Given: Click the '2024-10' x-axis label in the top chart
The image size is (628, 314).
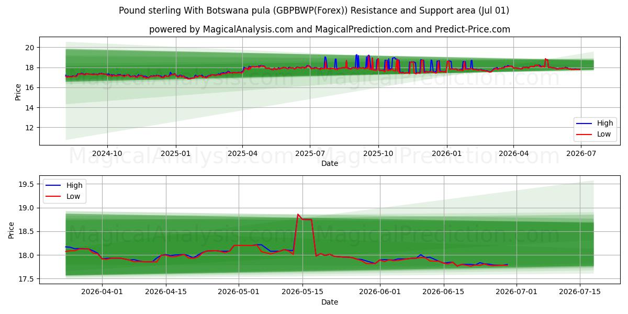Looking at the screenshot, I should click(107, 153).
